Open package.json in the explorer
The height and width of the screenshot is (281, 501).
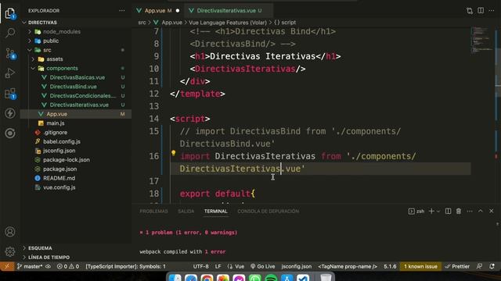tap(59, 169)
